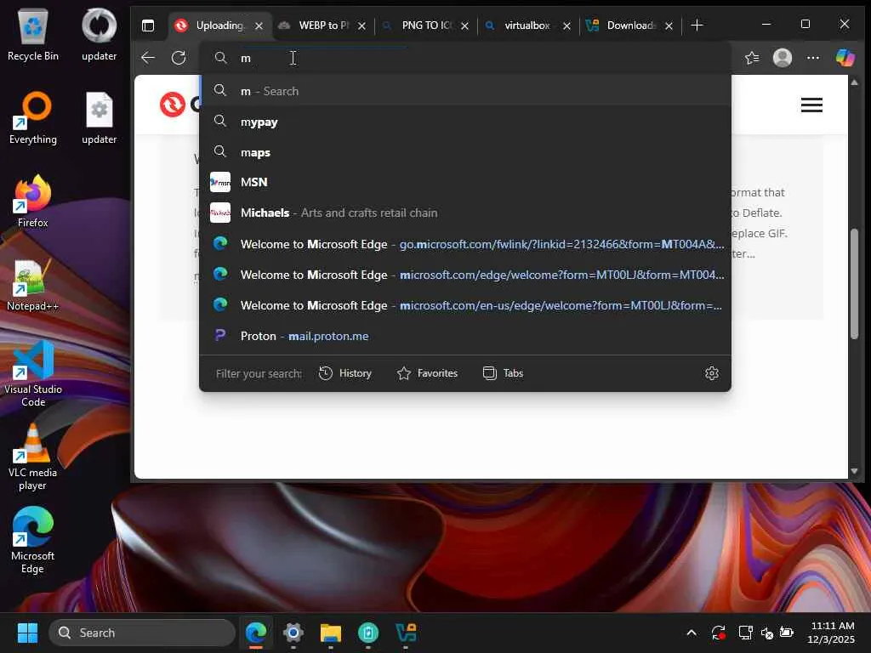Open battery status tray icon
This screenshot has width=871, height=653.
point(787,633)
